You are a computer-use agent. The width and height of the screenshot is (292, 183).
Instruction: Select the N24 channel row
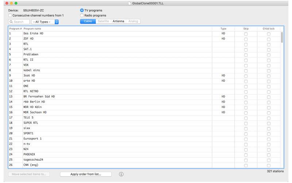coord(144,149)
